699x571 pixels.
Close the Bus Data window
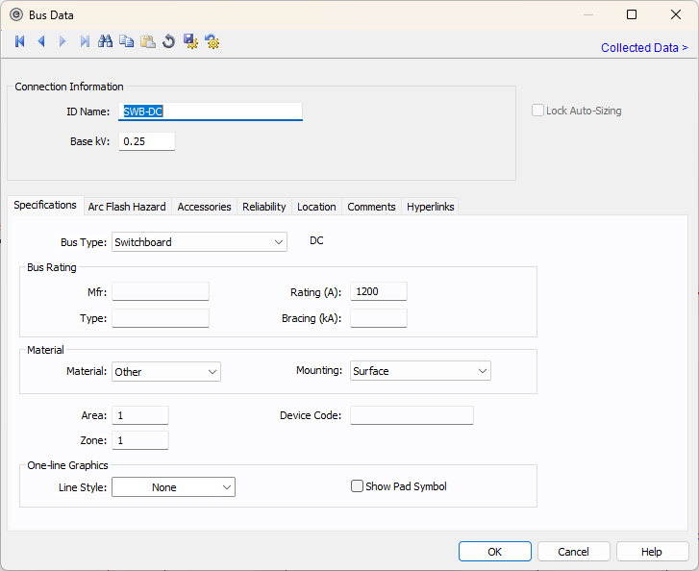pos(676,14)
